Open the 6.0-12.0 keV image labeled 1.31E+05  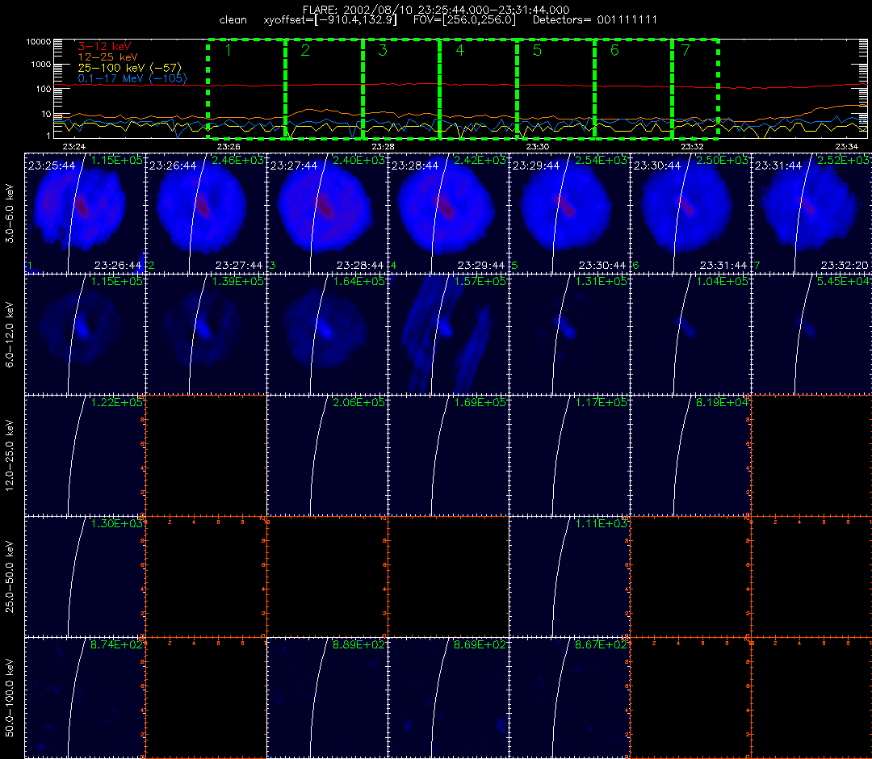[x=570, y=335]
